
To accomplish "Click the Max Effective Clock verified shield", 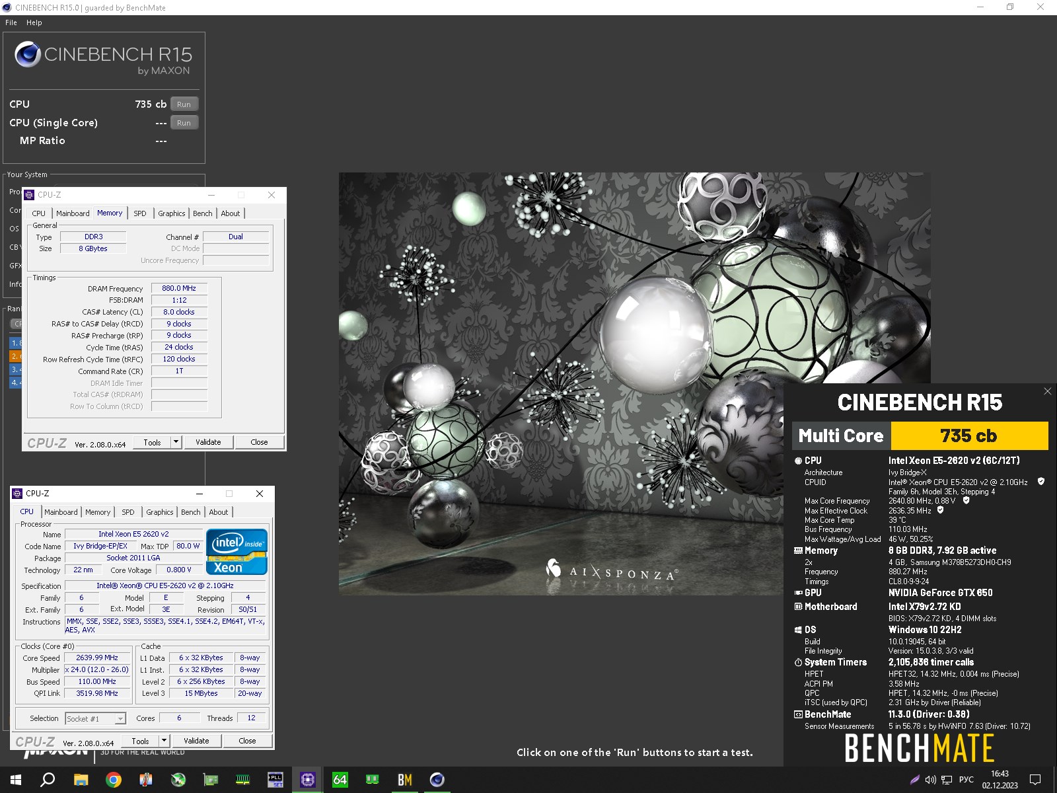I will point(940,510).
